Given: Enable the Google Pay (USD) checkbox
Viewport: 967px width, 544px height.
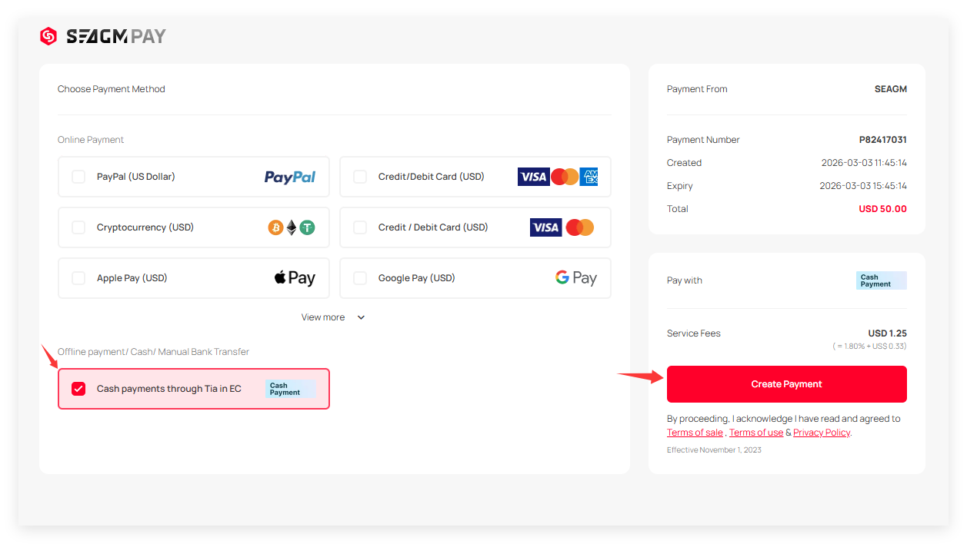Looking at the screenshot, I should pyautogui.click(x=360, y=278).
